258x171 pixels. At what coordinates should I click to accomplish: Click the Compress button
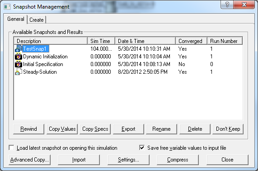178,160
